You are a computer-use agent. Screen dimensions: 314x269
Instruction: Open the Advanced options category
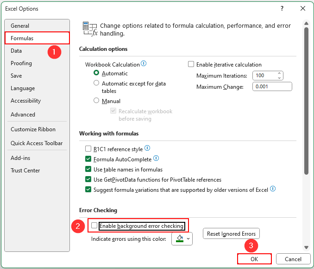(23, 115)
